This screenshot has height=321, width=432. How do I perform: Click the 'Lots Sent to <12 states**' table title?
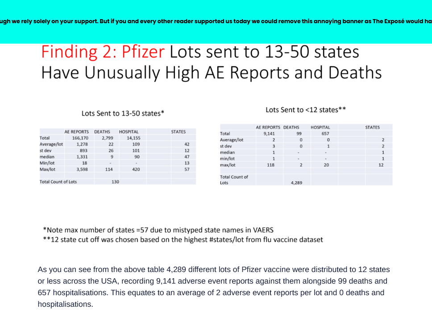(306, 110)
